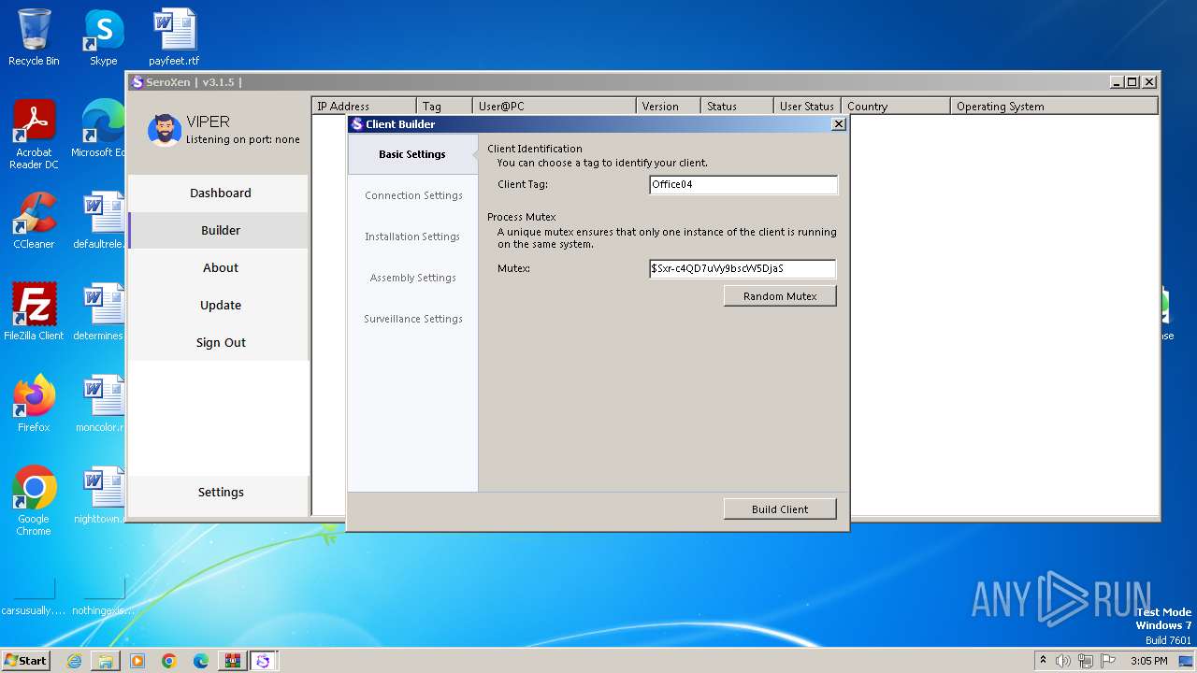
Task: Sort by the User@PC column header
Action: 554,107
